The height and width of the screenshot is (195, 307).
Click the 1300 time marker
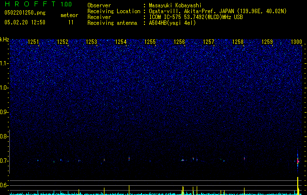tap(296, 42)
